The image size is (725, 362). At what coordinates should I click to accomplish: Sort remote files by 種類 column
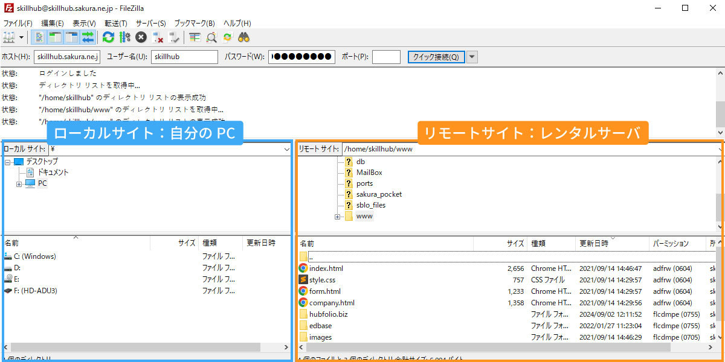552,243
